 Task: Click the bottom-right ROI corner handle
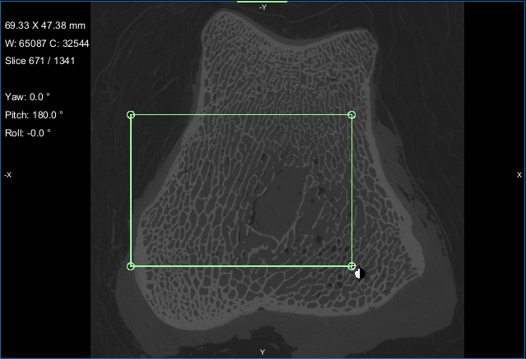point(352,266)
